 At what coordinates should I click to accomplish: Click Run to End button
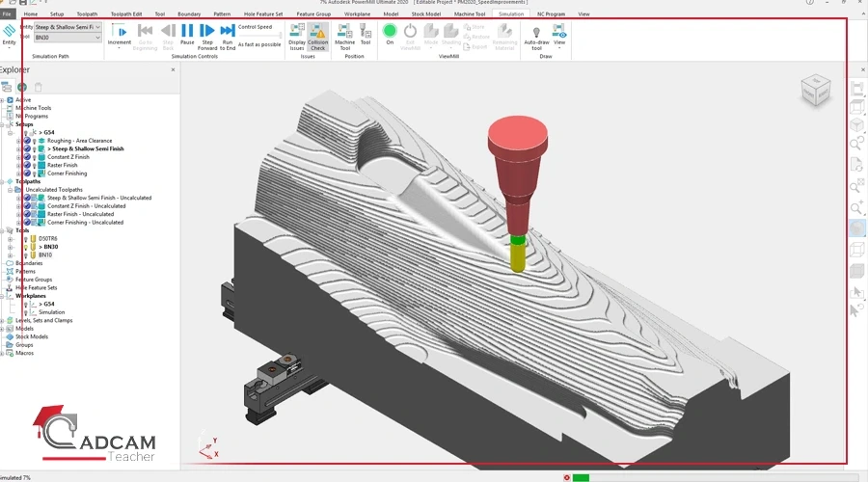(x=228, y=37)
